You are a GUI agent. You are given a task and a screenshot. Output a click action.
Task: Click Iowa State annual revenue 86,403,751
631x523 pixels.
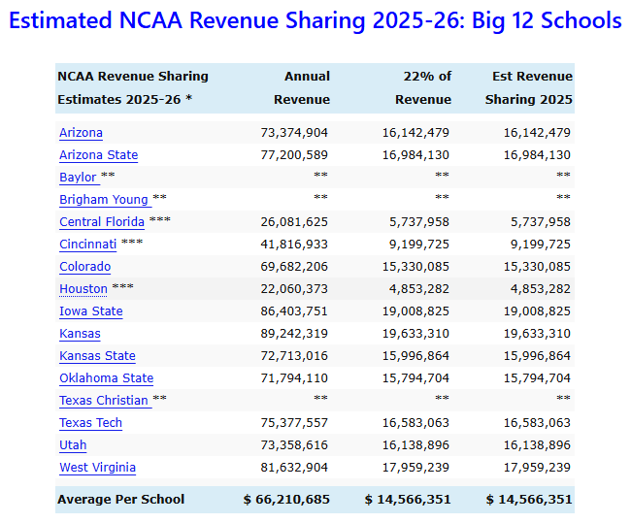click(294, 311)
